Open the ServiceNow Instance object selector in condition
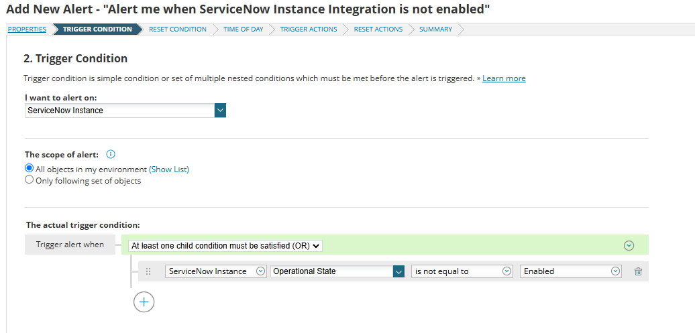The width and height of the screenshot is (695, 333). [x=216, y=271]
